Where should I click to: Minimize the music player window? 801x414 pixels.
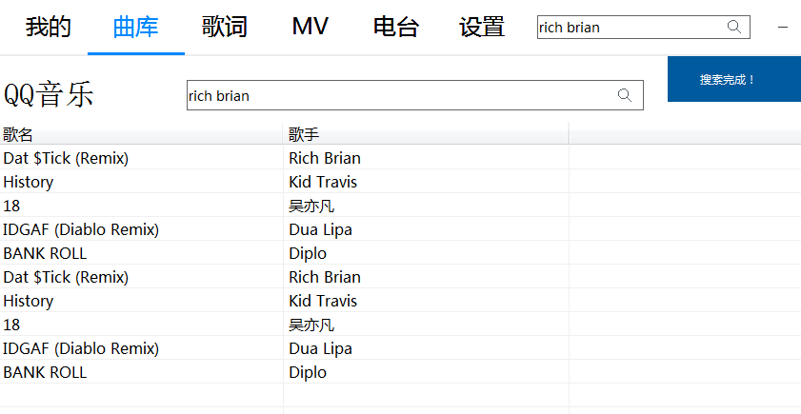click(x=783, y=28)
